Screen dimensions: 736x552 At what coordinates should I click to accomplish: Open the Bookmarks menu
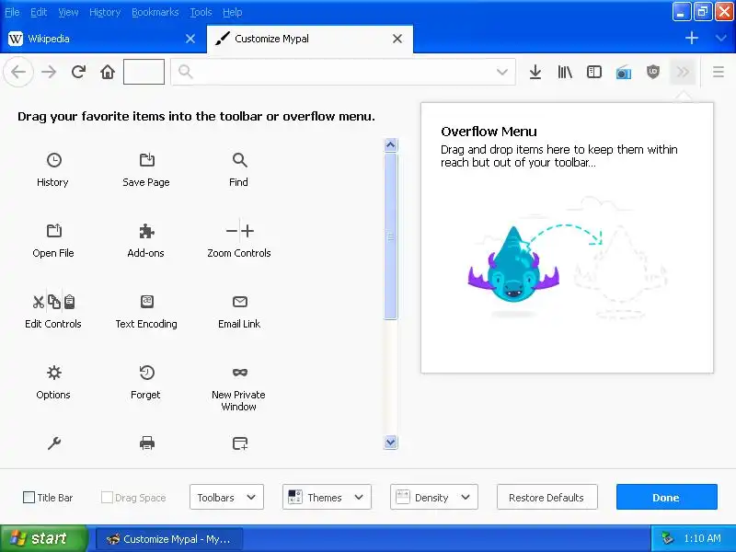(155, 12)
